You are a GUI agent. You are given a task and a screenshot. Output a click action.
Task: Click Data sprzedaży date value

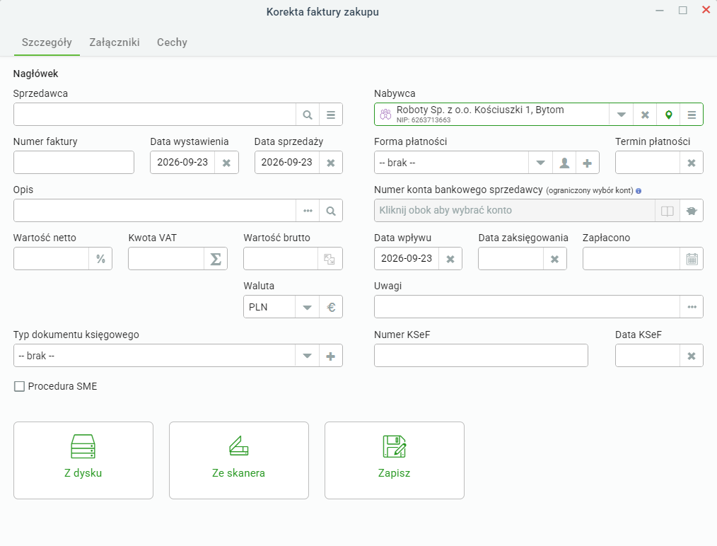(x=286, y=163)
